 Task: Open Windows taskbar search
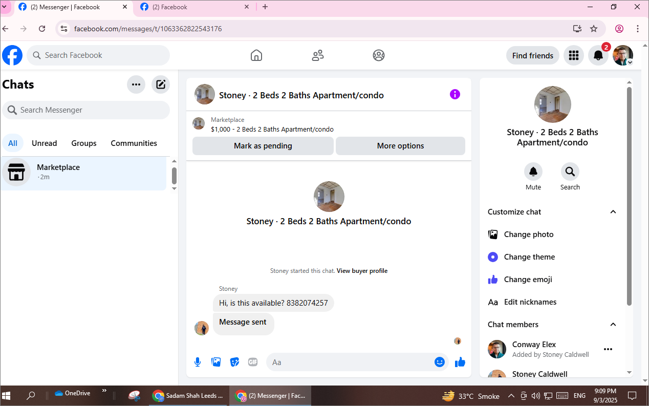click(x=31, y=395)
